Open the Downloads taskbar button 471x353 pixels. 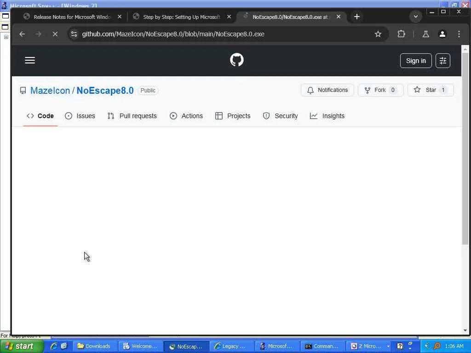point(94,347)
